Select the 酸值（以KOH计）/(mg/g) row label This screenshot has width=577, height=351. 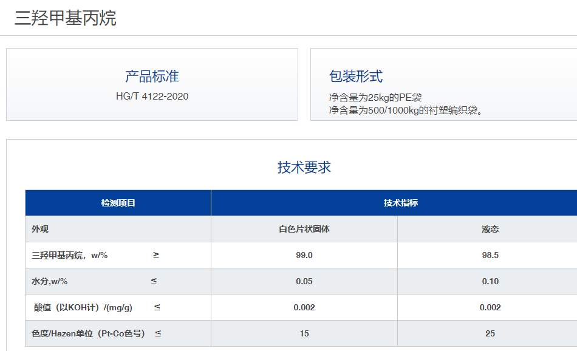click(x=83, y=308)
